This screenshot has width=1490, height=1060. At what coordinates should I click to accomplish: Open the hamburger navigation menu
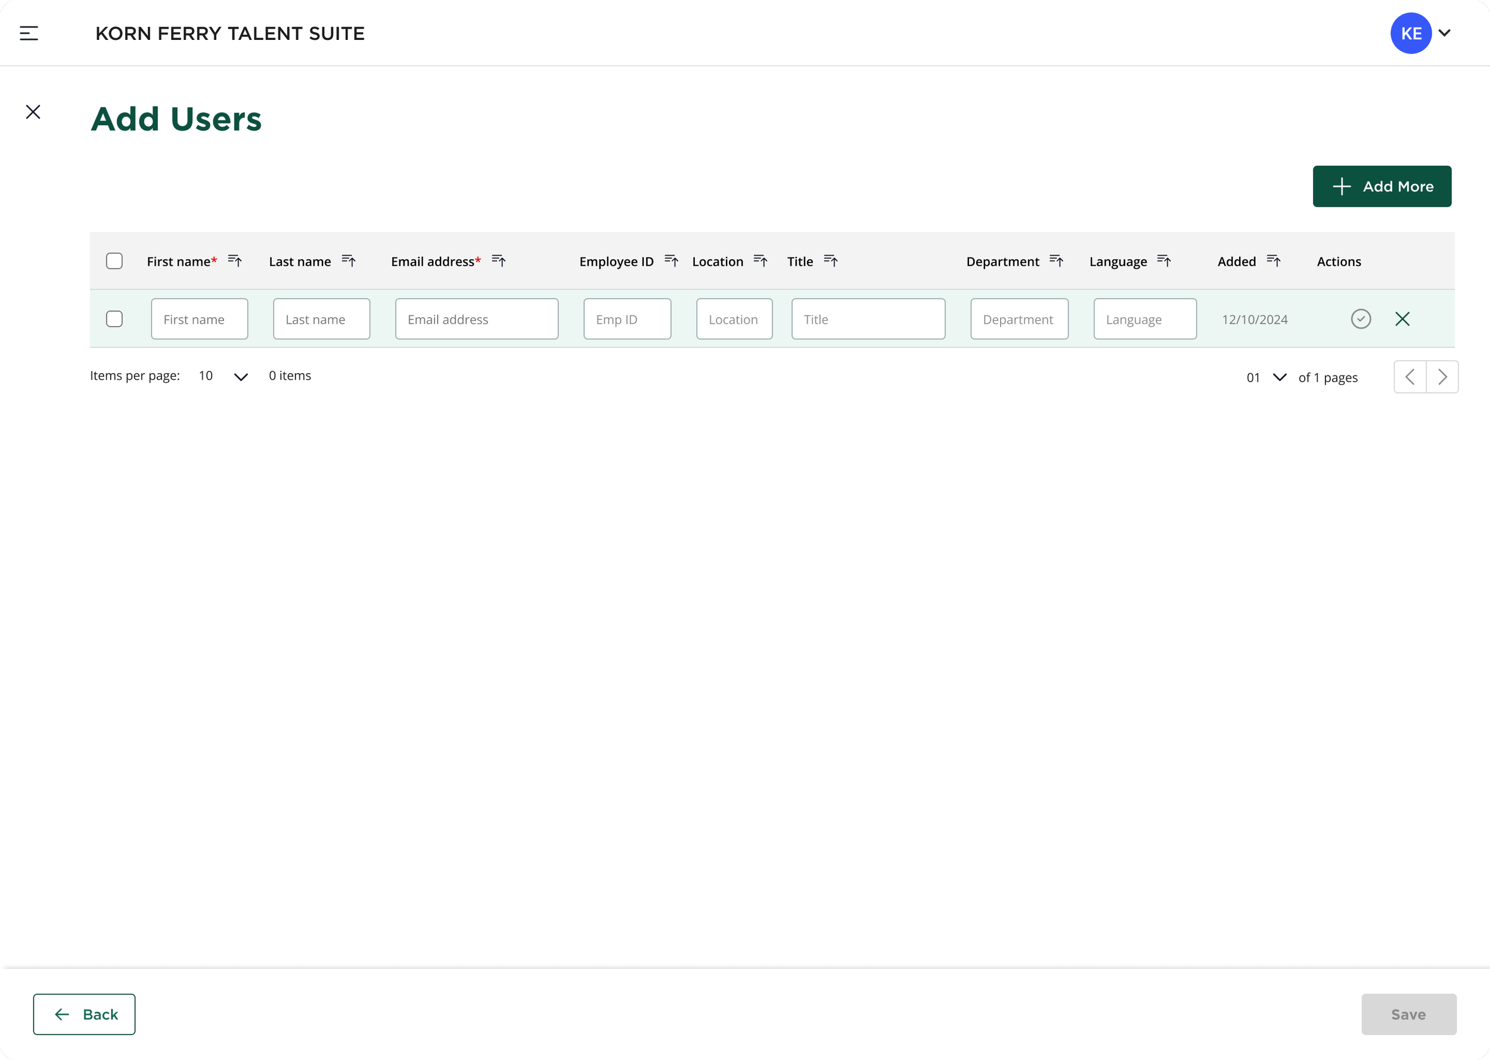coord(29,33)
